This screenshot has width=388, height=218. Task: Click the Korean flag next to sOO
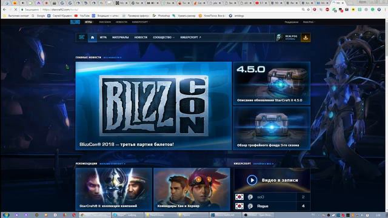click(x=239, y=197)
